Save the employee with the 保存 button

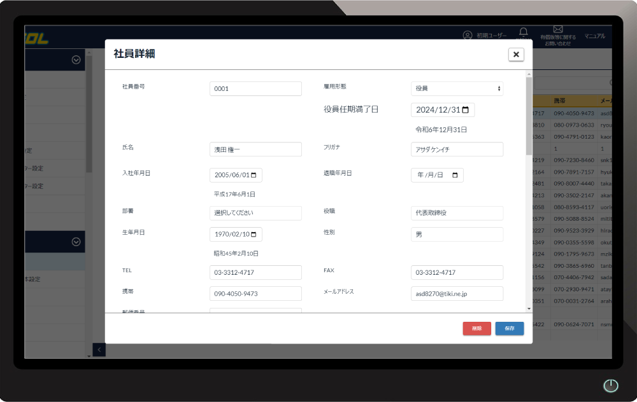(509, 329)
